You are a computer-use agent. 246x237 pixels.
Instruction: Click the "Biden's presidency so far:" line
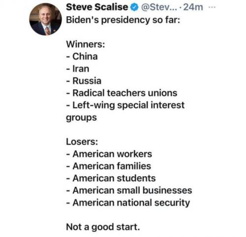pos(123,20)
